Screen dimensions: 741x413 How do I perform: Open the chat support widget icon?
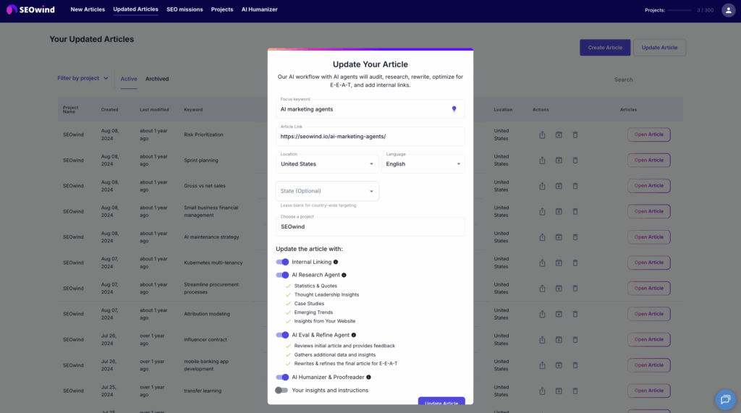pyautogui.click(x=724, y=399)
